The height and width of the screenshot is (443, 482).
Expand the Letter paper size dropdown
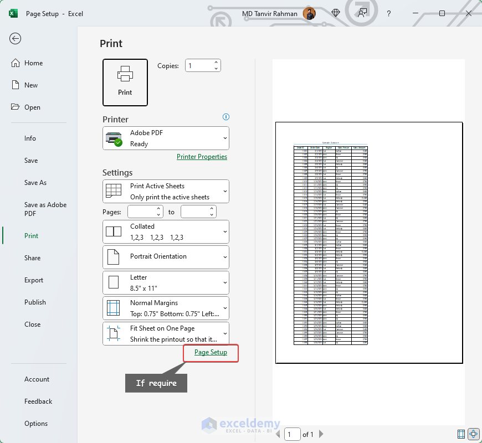pyautogui.click(x=166, y=282)
